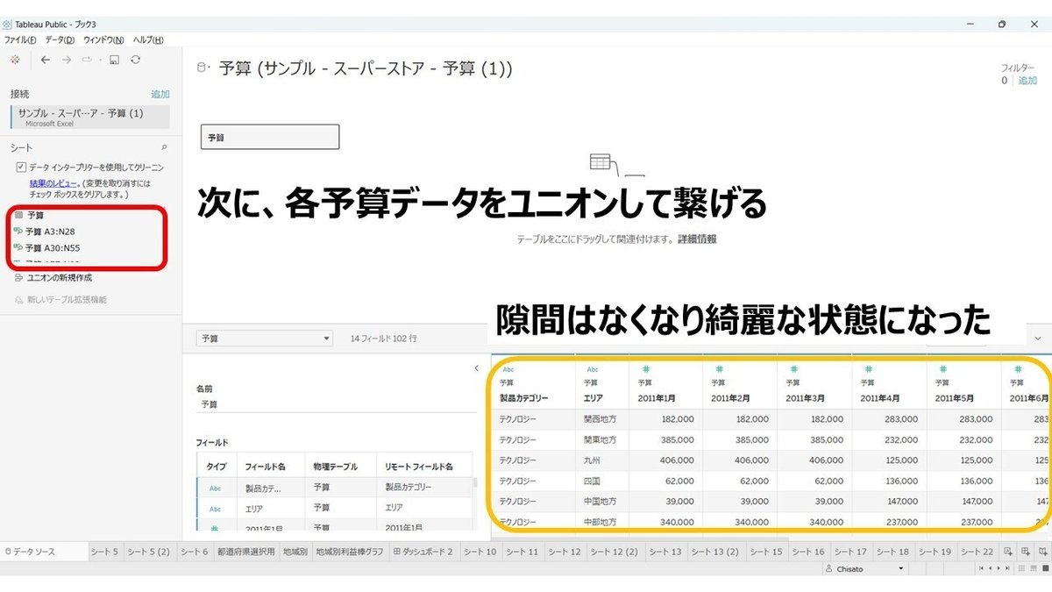Click the # type icon above 2011年1月

645,369
